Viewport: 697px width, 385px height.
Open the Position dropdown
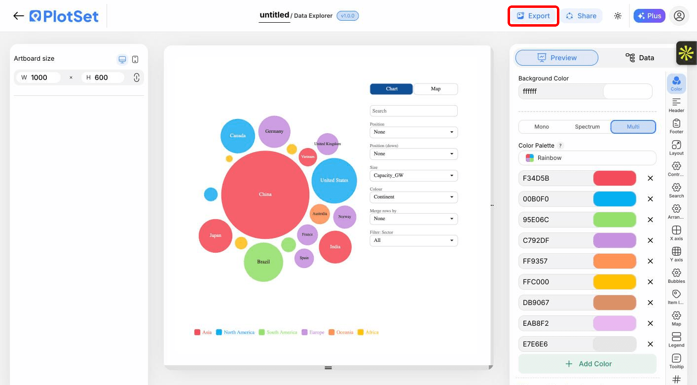point(414,132)
